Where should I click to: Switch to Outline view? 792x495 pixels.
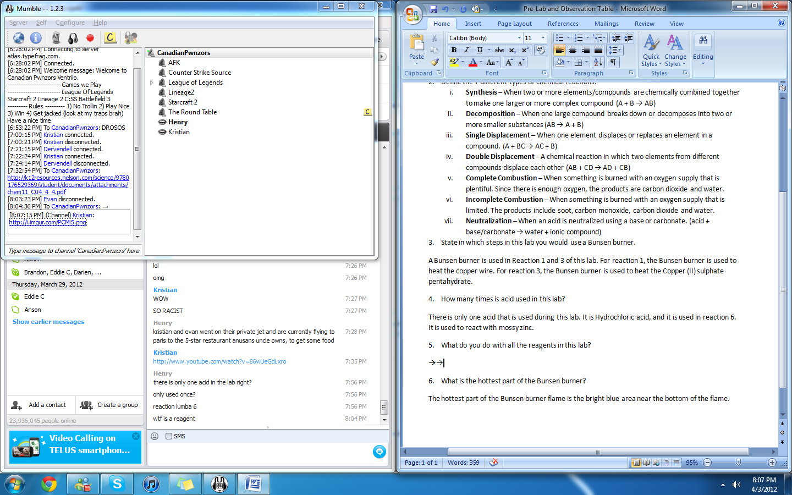tap(666, 463)
